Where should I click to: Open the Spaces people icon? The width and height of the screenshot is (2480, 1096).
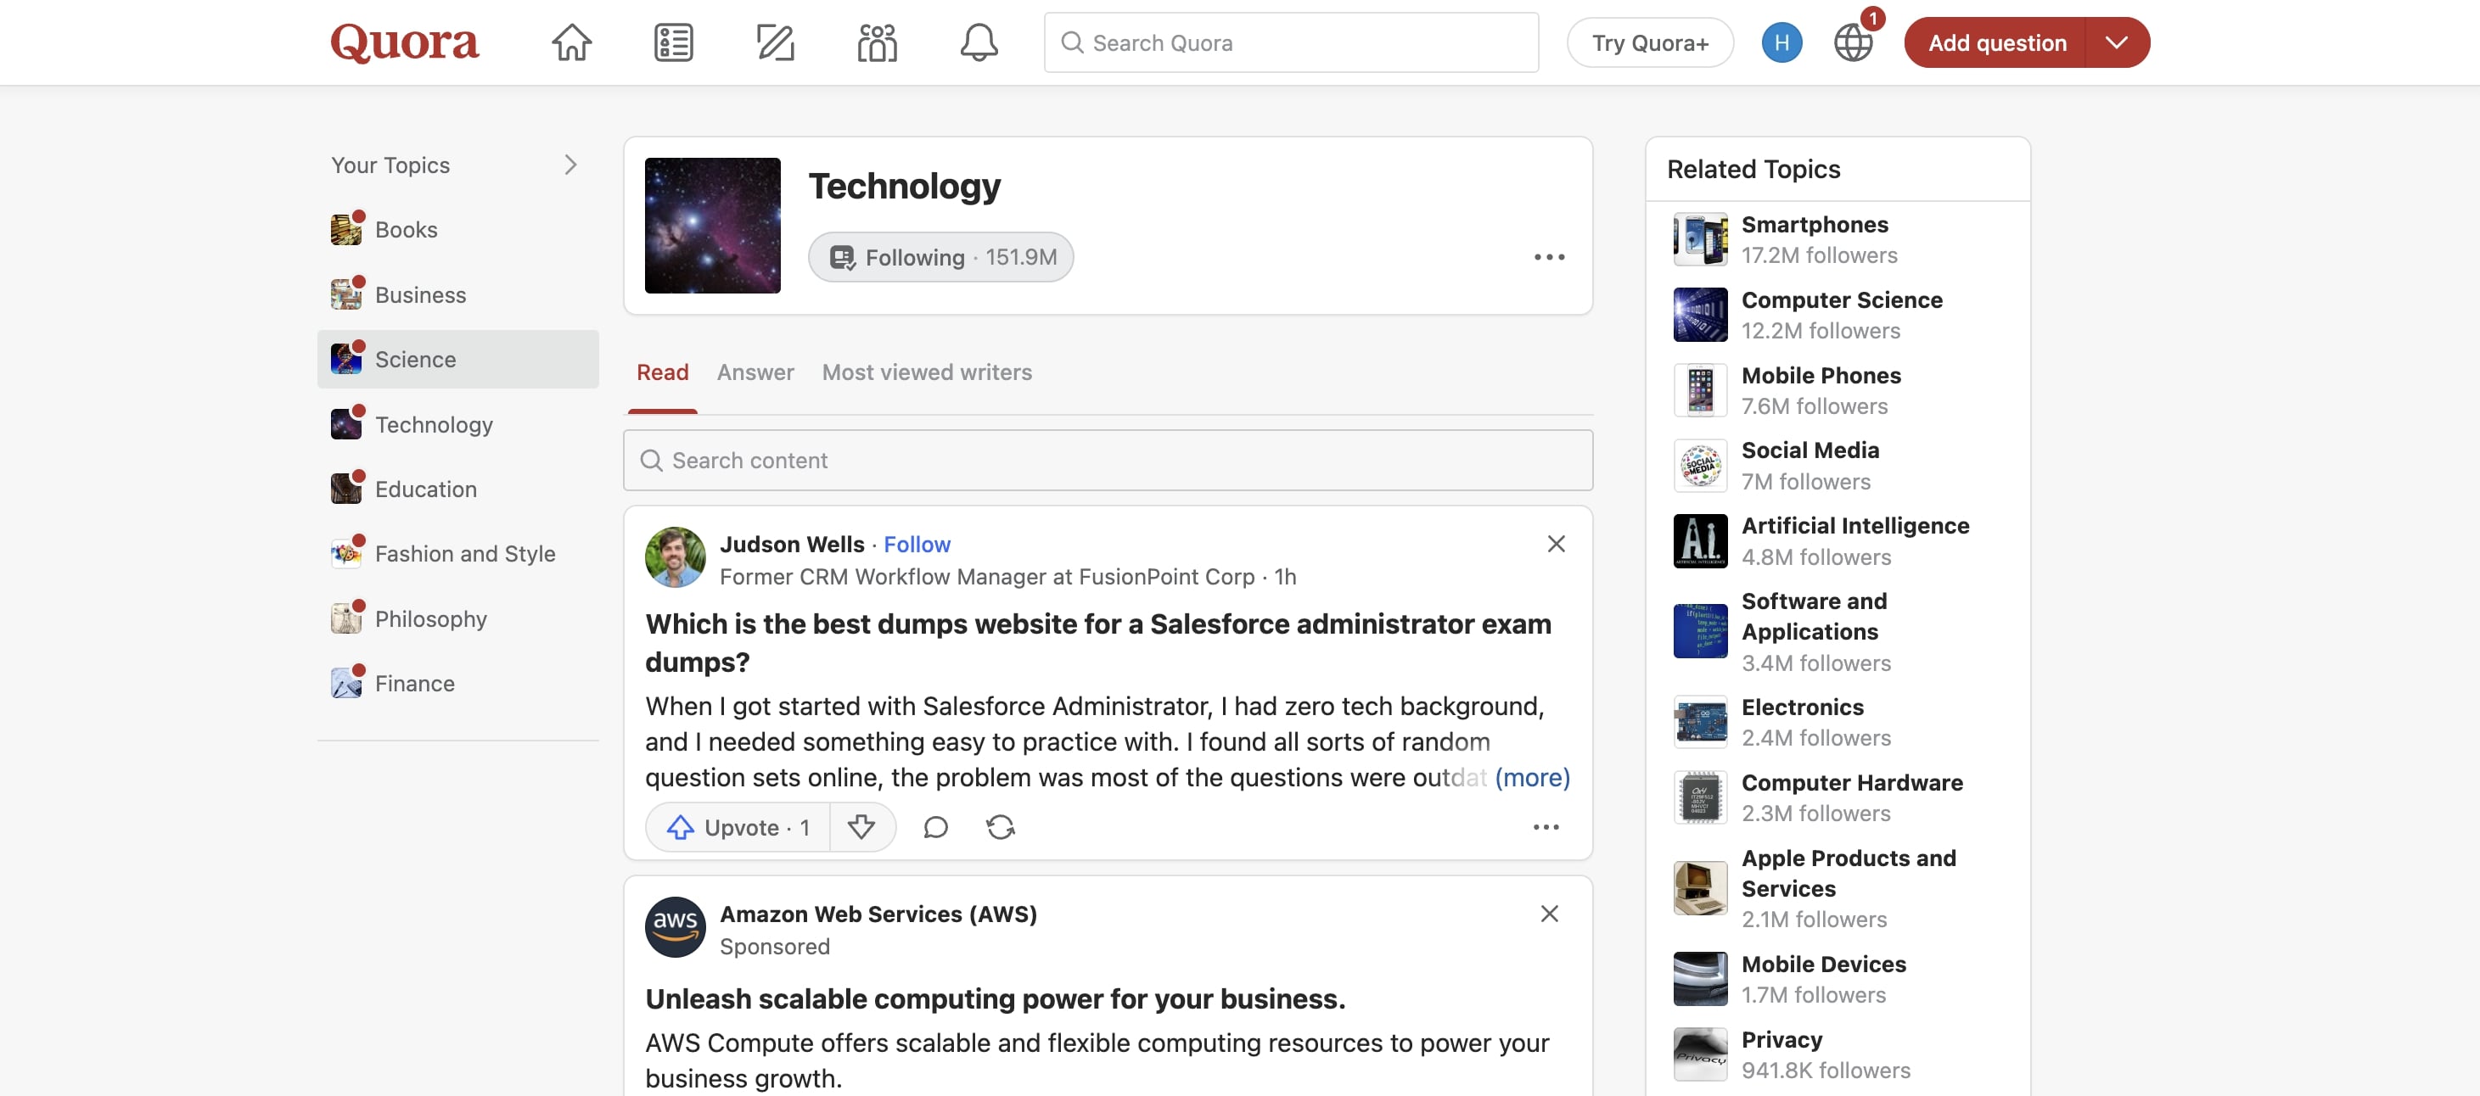click(x=877, y=42)
